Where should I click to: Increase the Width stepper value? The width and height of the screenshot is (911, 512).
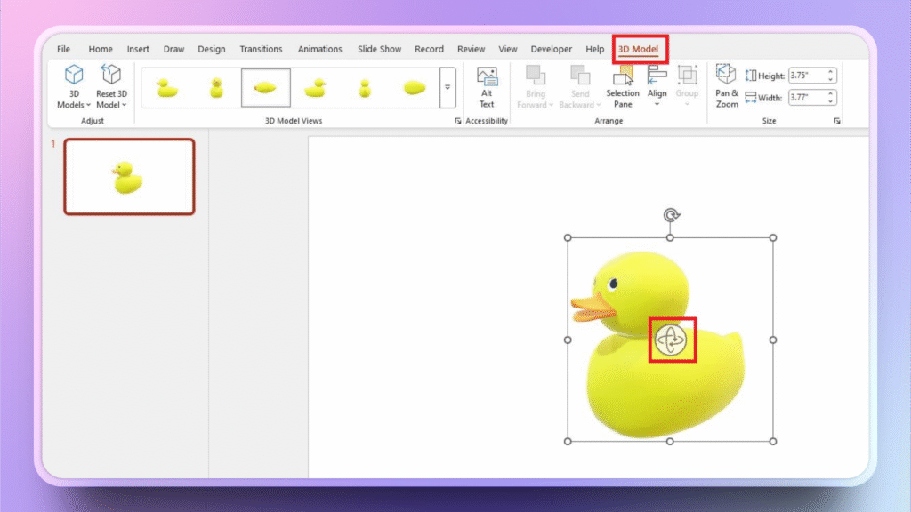click(x=832, y=93)
